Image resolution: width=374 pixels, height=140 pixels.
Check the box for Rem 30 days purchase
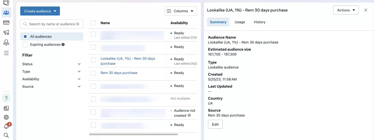point(93,73)
